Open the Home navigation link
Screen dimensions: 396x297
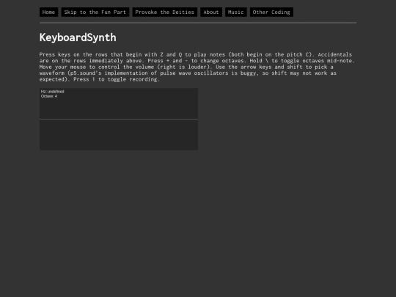pyautogui.click(x=48, y=12)
